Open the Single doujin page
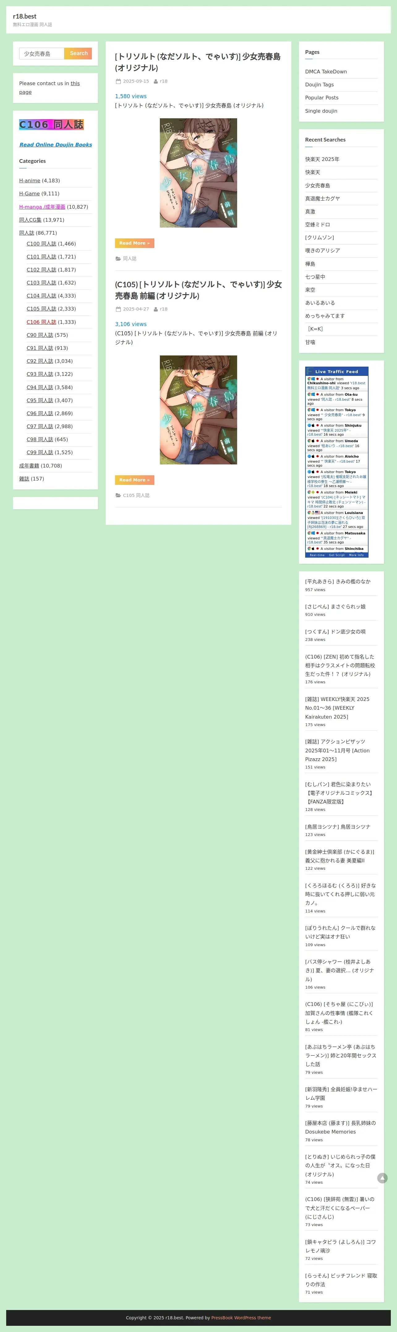This screenshot has height=1332, width=397. tap(321, 111)
